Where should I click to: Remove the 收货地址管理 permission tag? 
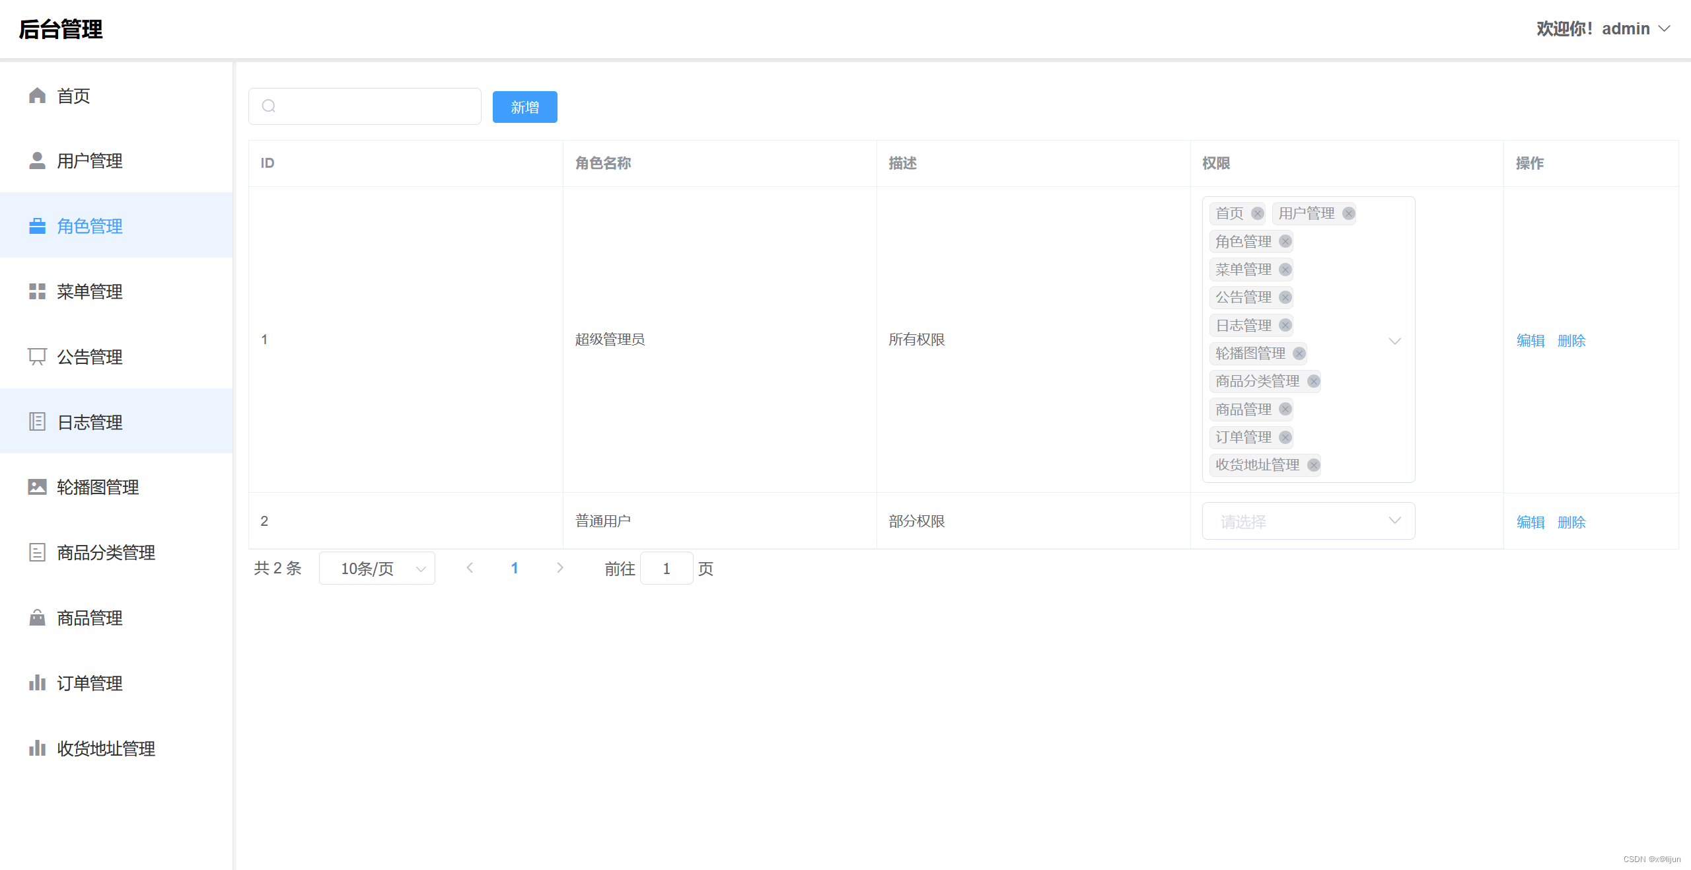(x=1314, y=465)
